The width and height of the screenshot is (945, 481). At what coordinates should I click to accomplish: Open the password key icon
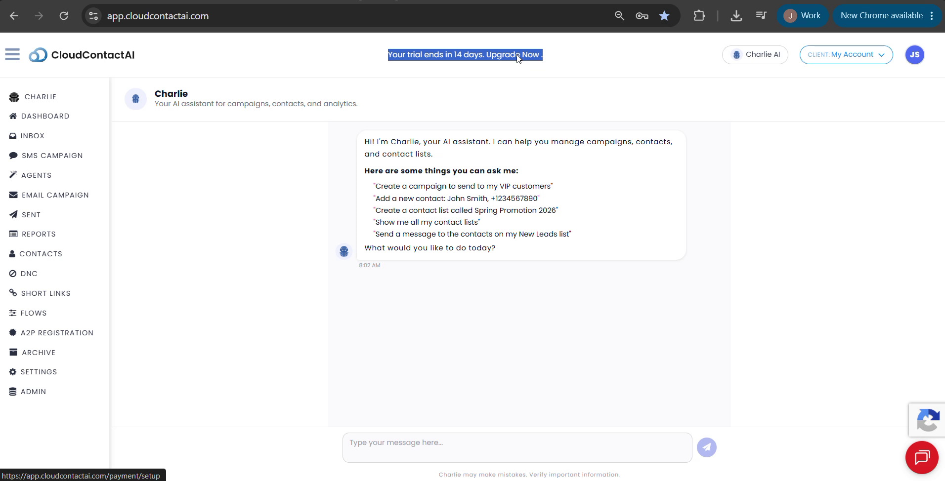[642, 16]
